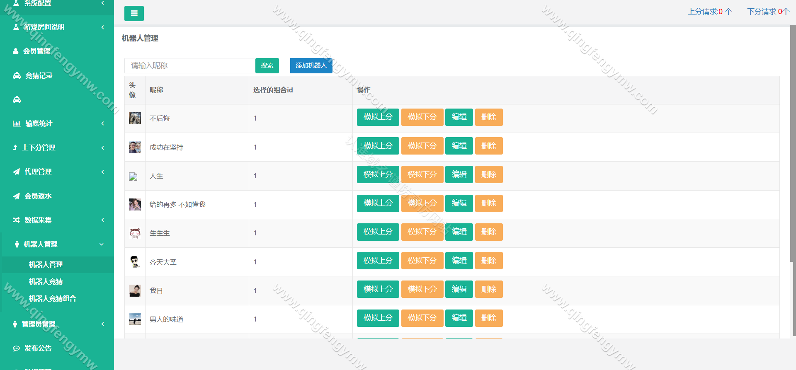Click the user icon beside 会员管理

pos(16,51)
